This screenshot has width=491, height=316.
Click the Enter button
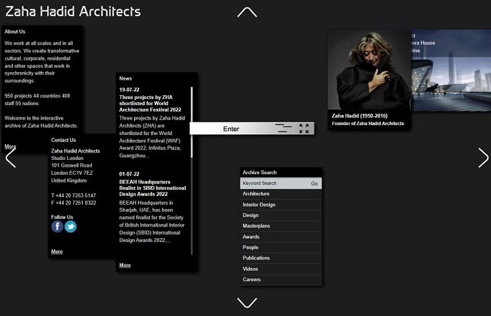coord(231,129)
